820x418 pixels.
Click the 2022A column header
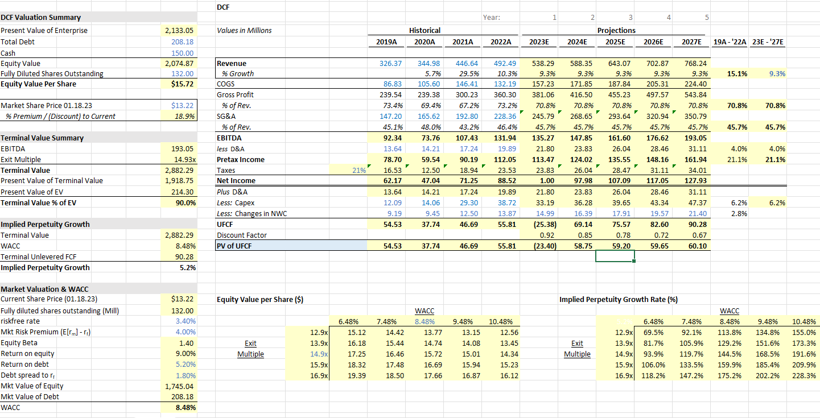pyautogui.click(x=501, y=42)
